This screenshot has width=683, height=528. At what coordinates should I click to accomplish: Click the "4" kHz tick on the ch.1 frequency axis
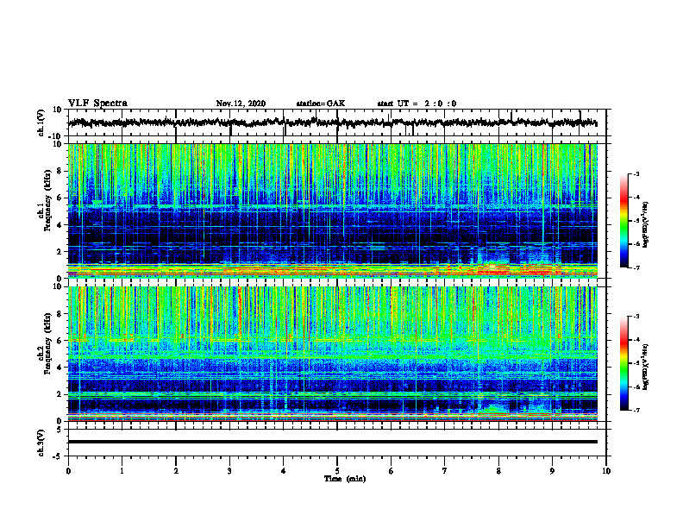coord(60,225)
